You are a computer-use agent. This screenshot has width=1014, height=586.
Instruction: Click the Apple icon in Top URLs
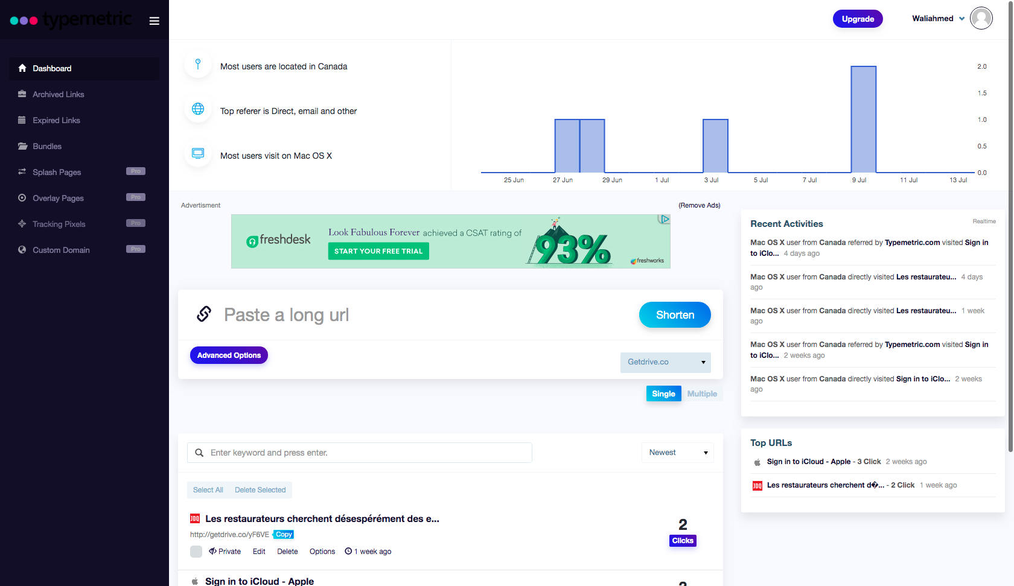757,462
